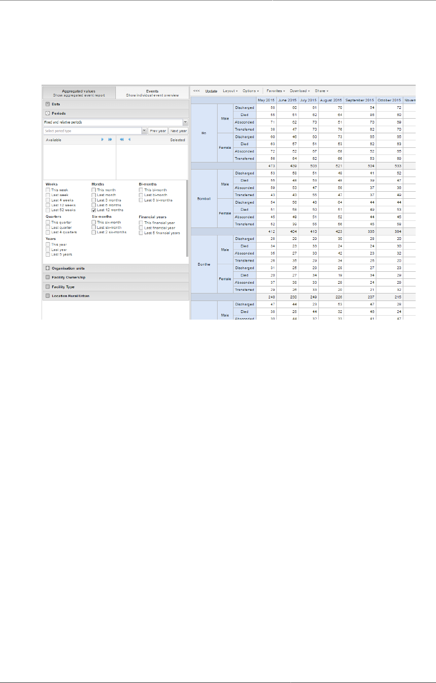Click the Bo subtotal value 473
The width and height of the screenshot is (436, 683).
point(266,166)
